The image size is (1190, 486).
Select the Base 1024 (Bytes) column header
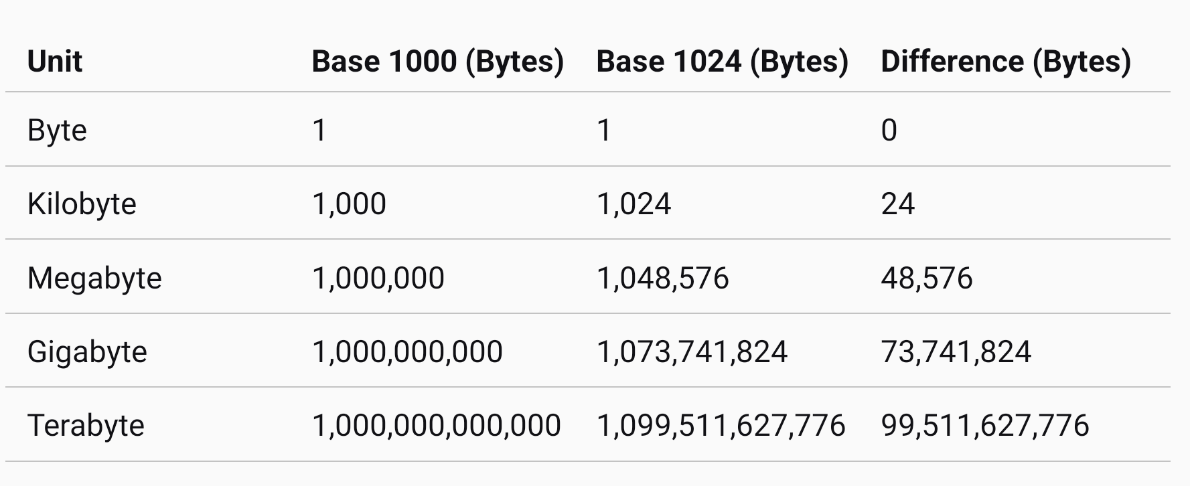[x=722, y=61]
